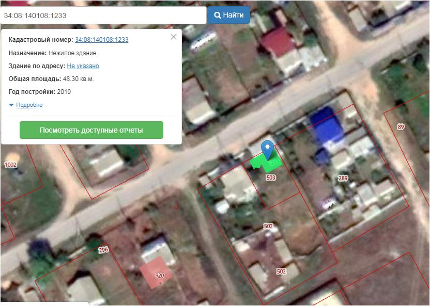Click the Найти search button
Image resolution: width=430 pixels, height=306 pixels.
228,15
